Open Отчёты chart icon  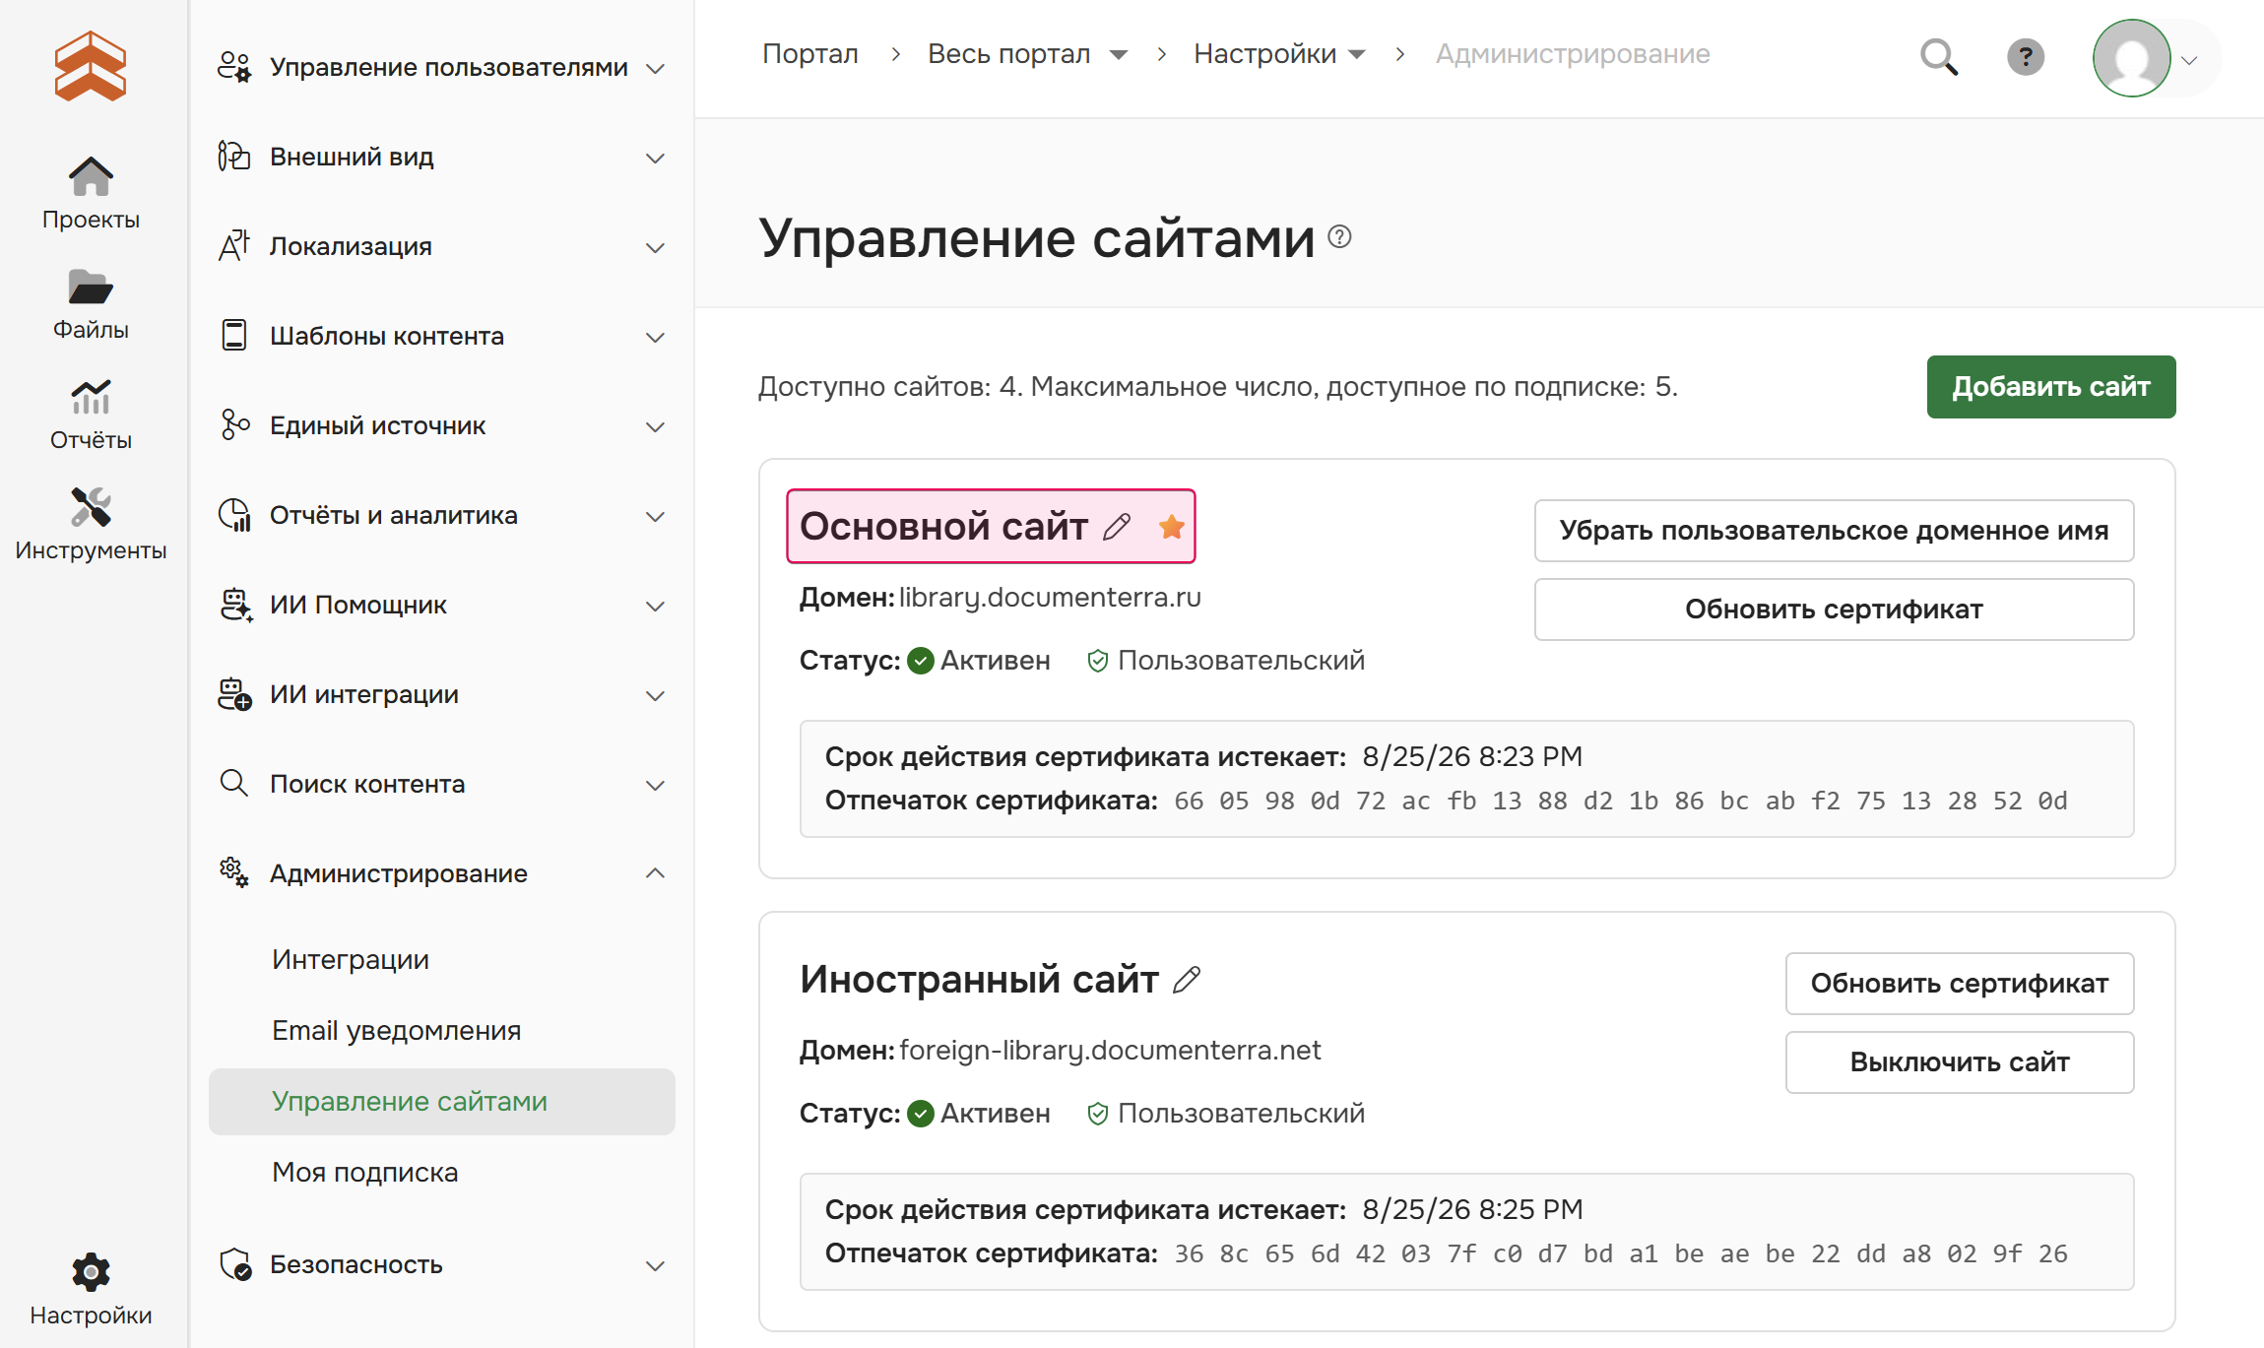91,398
